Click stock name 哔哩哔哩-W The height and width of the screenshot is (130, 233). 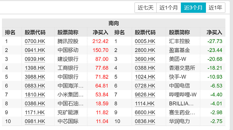click(x=183, y=95)
